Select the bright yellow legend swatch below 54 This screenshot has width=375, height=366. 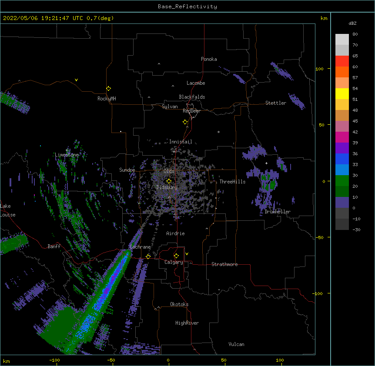coord(342,93)
